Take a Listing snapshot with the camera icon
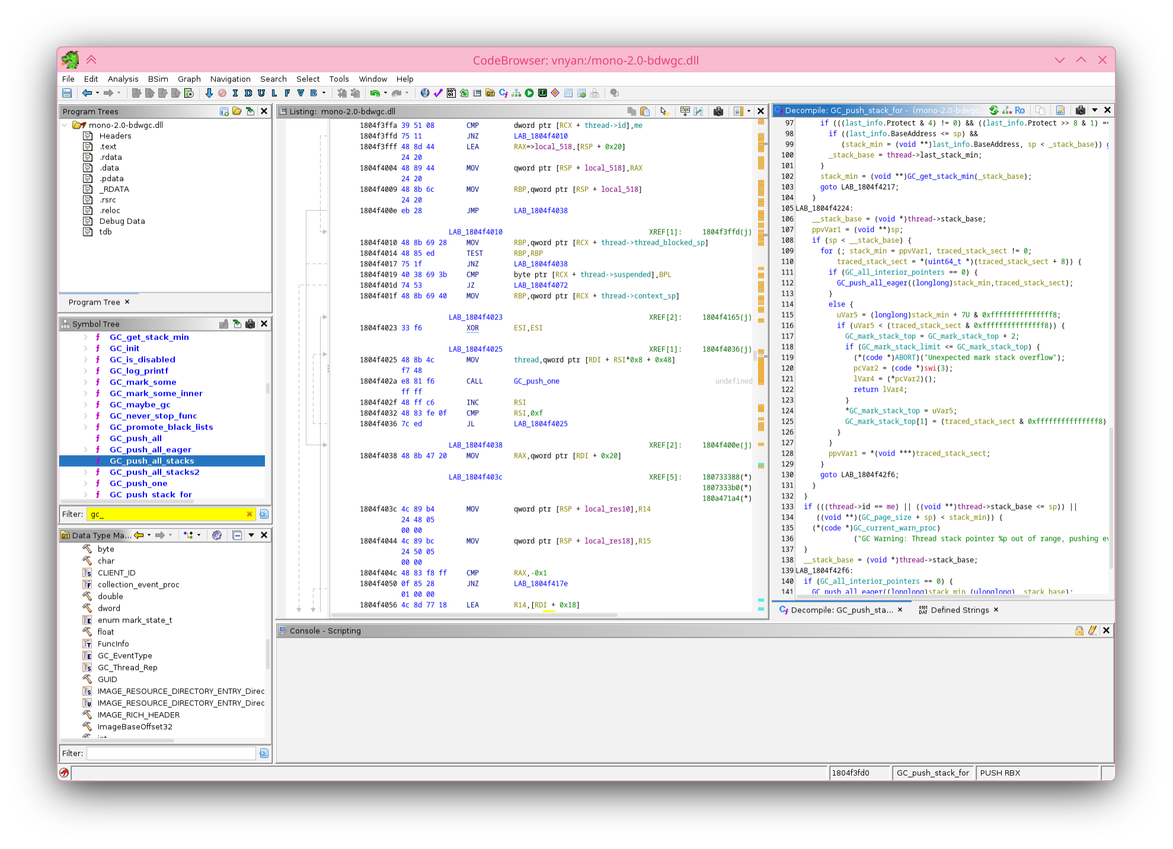The height and width of the screenshot is (849, 1173). pyautogui.click(x=718, y=111)
